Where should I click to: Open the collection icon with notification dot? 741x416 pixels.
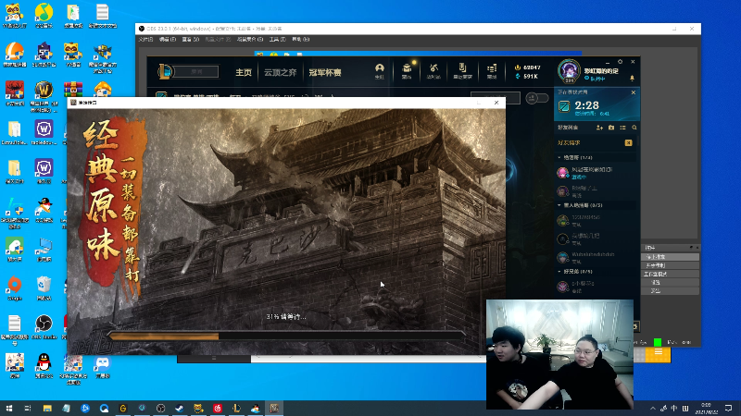point(407,71)
